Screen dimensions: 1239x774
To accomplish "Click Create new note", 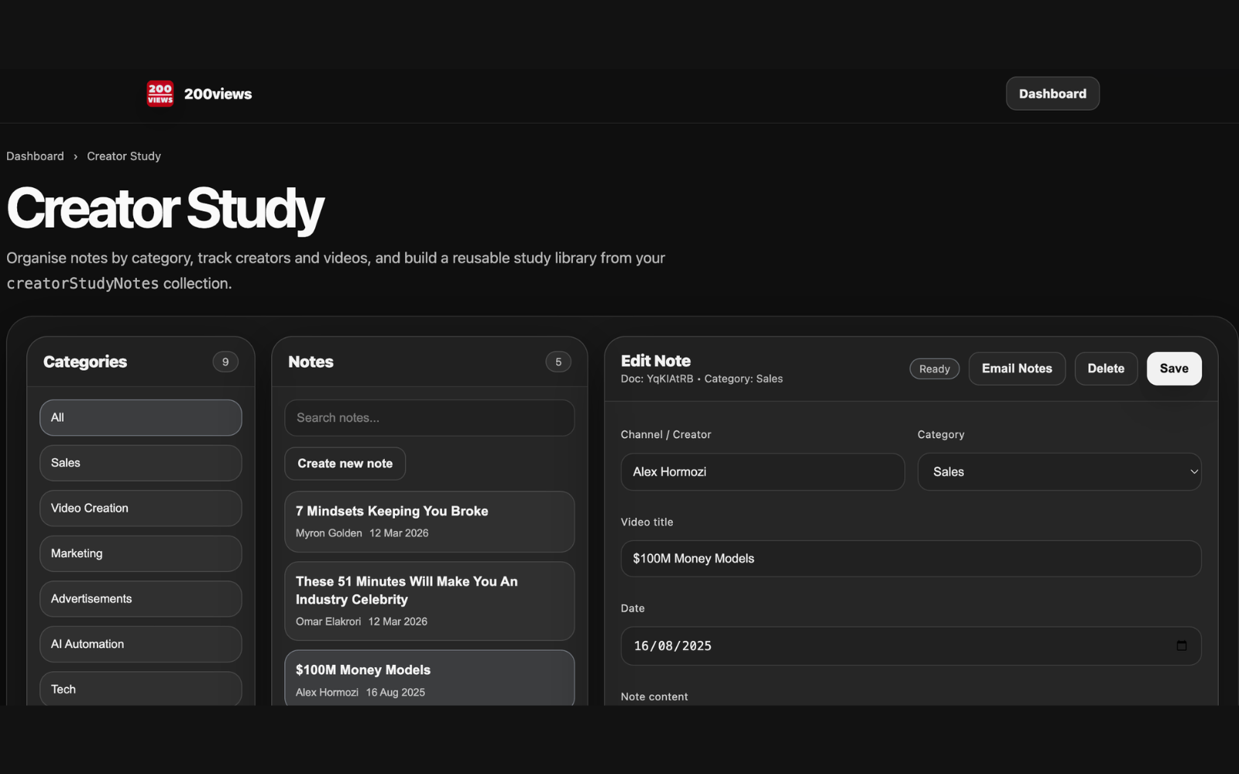I will [x=345, y=463].
